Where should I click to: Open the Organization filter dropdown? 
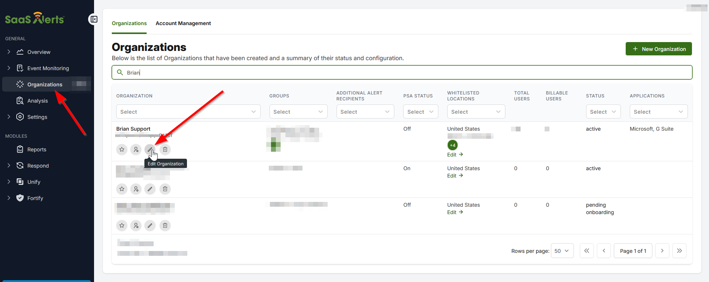pos(188,112)
